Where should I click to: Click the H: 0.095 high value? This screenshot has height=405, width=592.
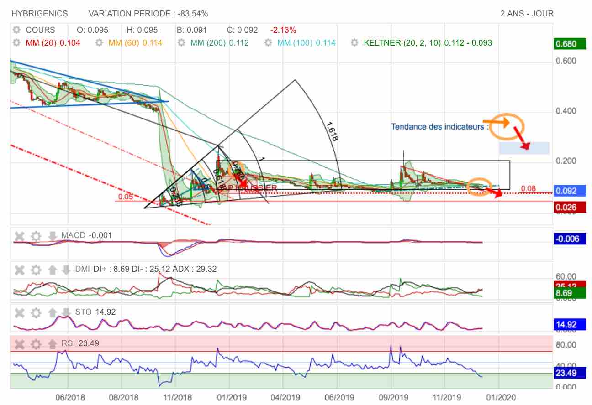[142, 30]
